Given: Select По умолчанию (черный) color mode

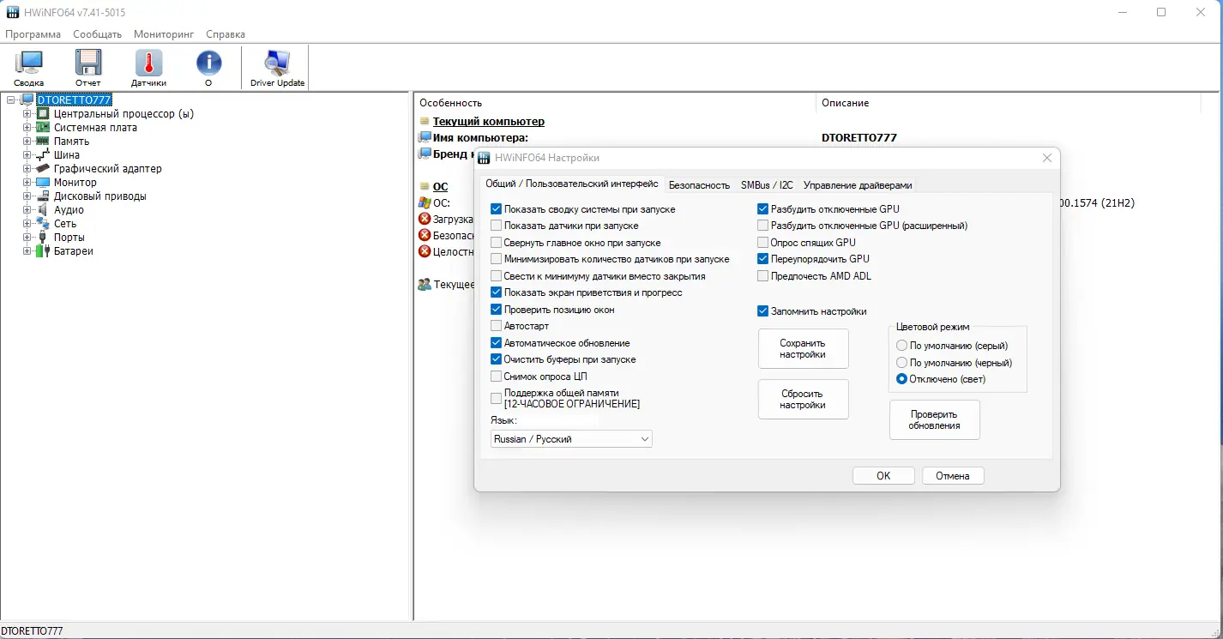Looking at the screenshot, I should point(901,363).
